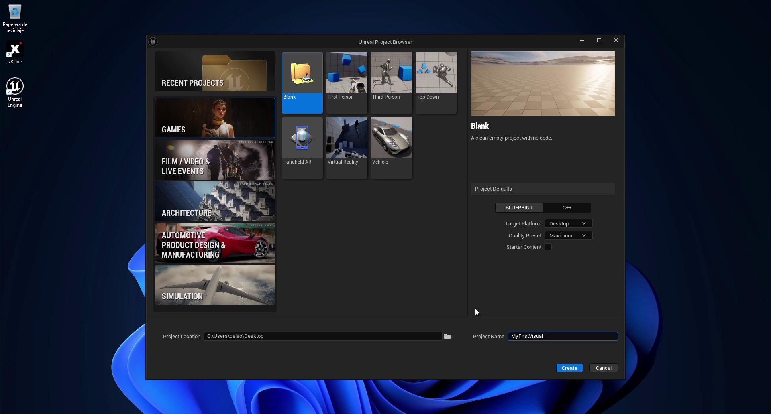This screenshot has height=414, width=771.
Task: Click the Project Location path field
Action: click(x=323, y=336)
